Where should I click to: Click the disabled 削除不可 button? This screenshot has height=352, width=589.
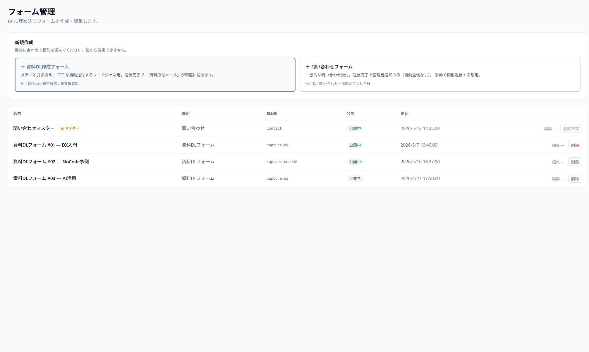point(571,128)
